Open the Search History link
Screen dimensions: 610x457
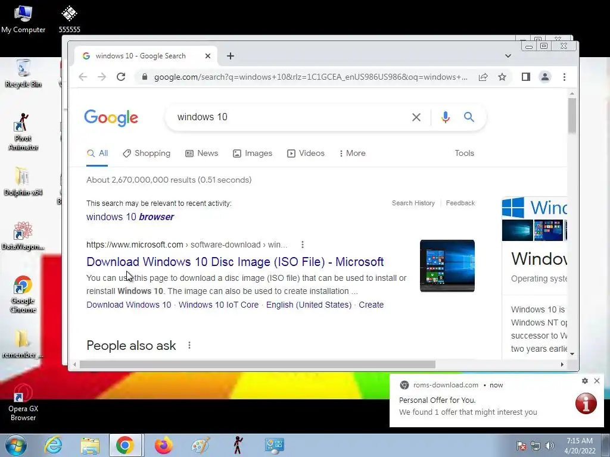tap(413, 203)
